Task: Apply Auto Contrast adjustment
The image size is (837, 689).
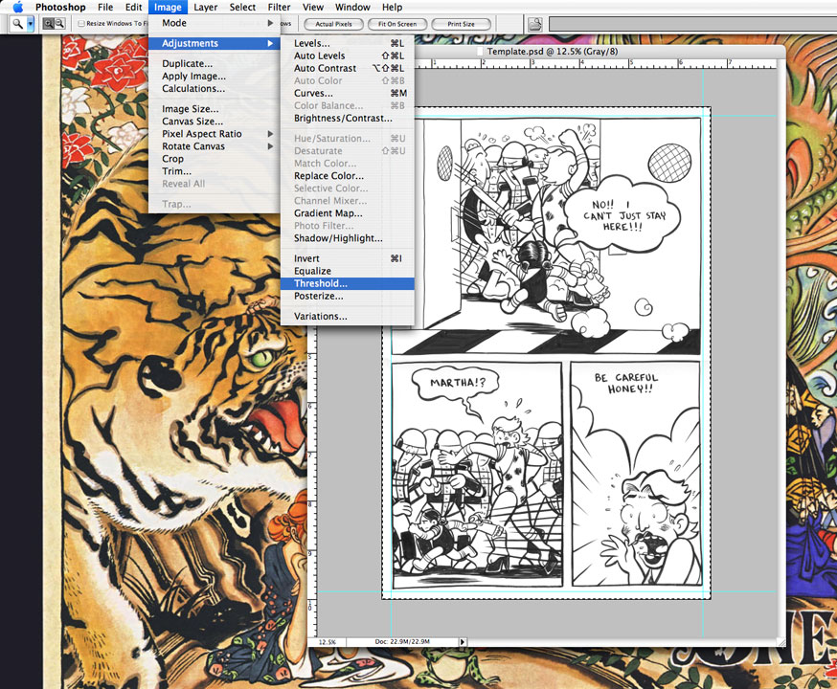Action: (x=348, y=68)
